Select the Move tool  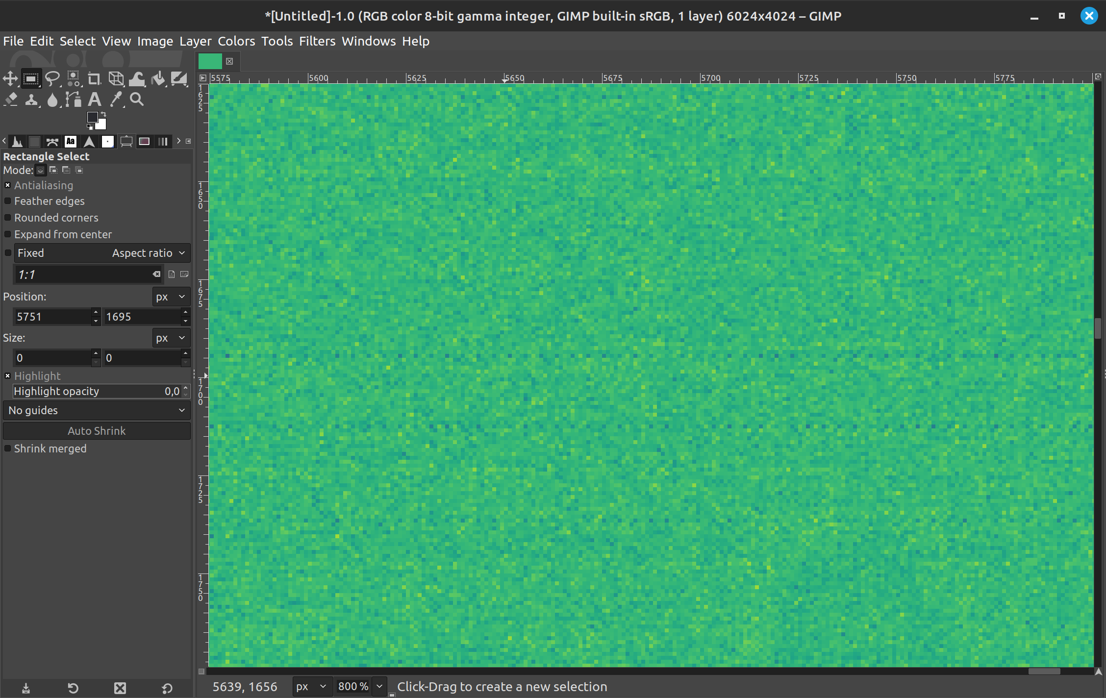coord(10,78)
